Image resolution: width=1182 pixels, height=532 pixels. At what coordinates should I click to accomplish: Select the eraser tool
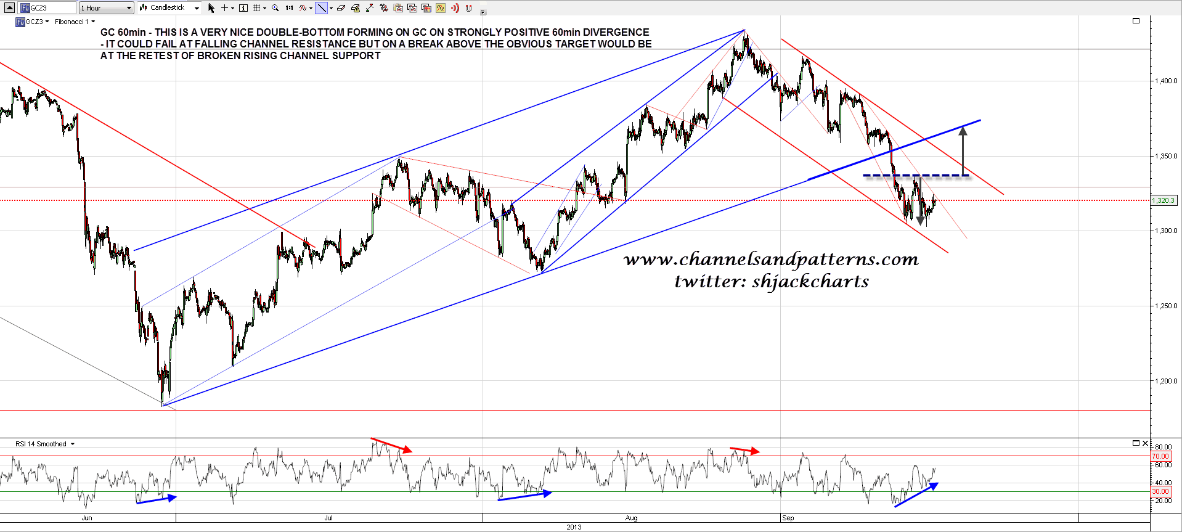[x=341, y=8]
